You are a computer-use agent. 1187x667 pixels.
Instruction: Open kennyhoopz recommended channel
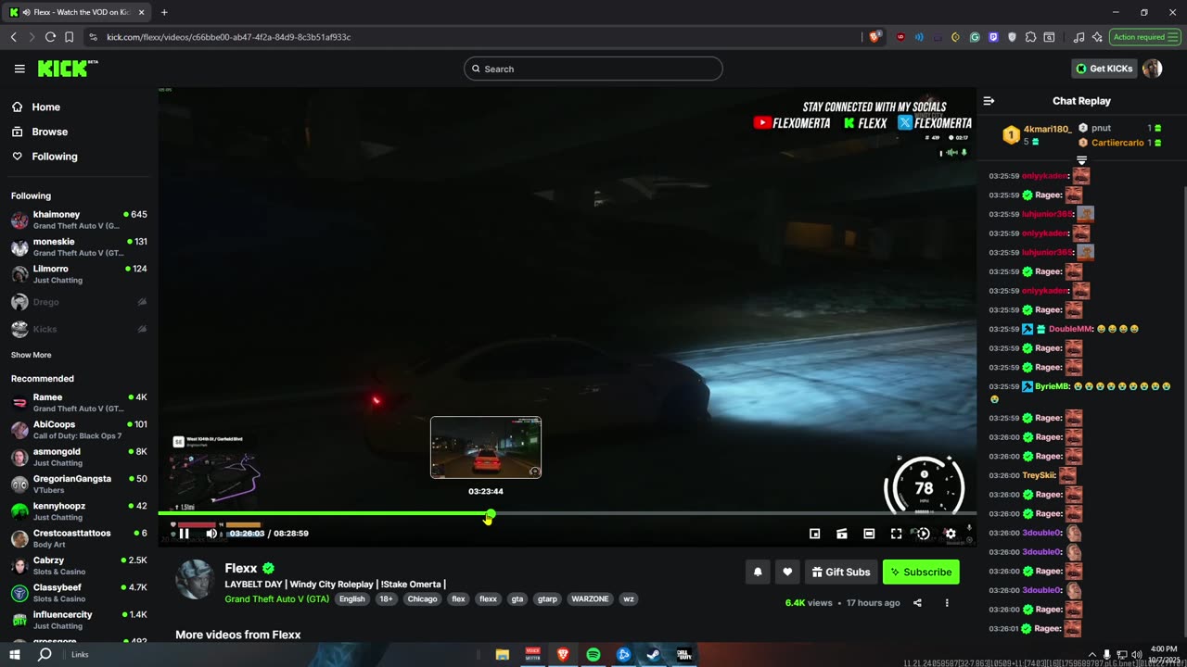(79, 511)
